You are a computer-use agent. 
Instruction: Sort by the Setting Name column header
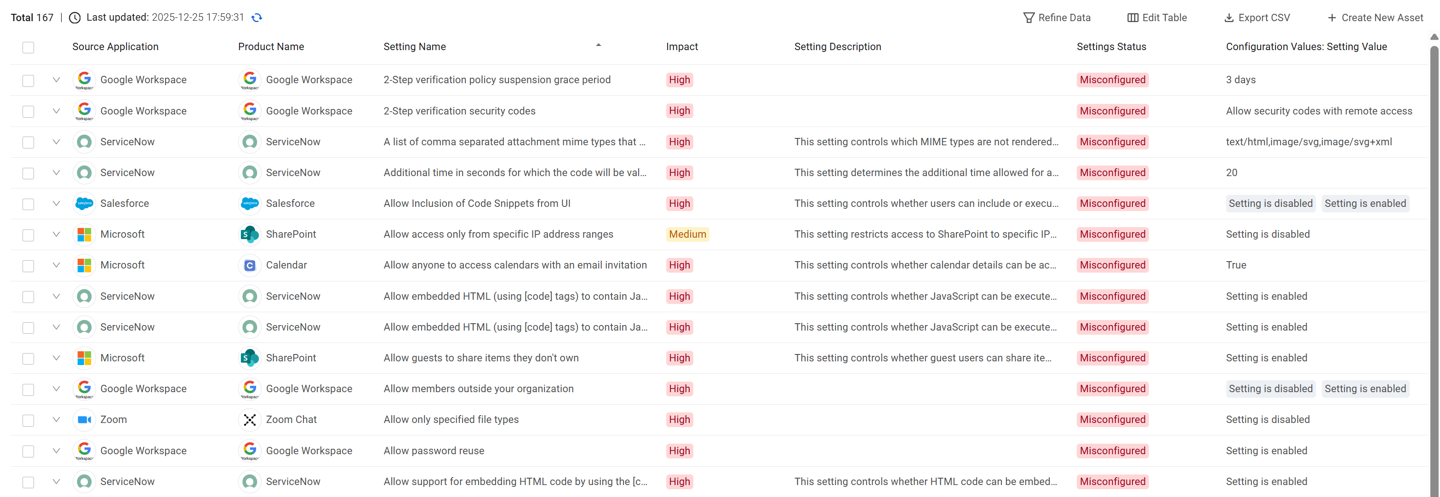coord(414,47)
